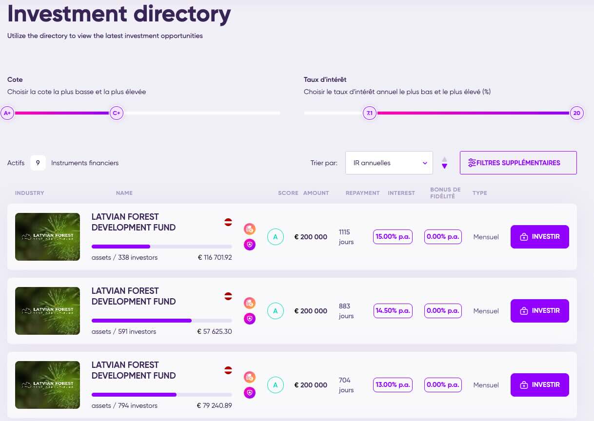Click the purple shield icon on the 14.50% fund
Image resolution: width=594 pixels, height=421 pixels.
250,319
